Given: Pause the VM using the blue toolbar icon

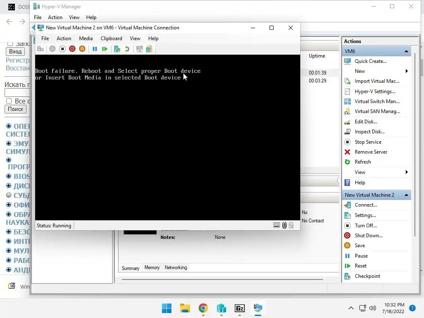Looking at the screenshot, I should [95, 49].
